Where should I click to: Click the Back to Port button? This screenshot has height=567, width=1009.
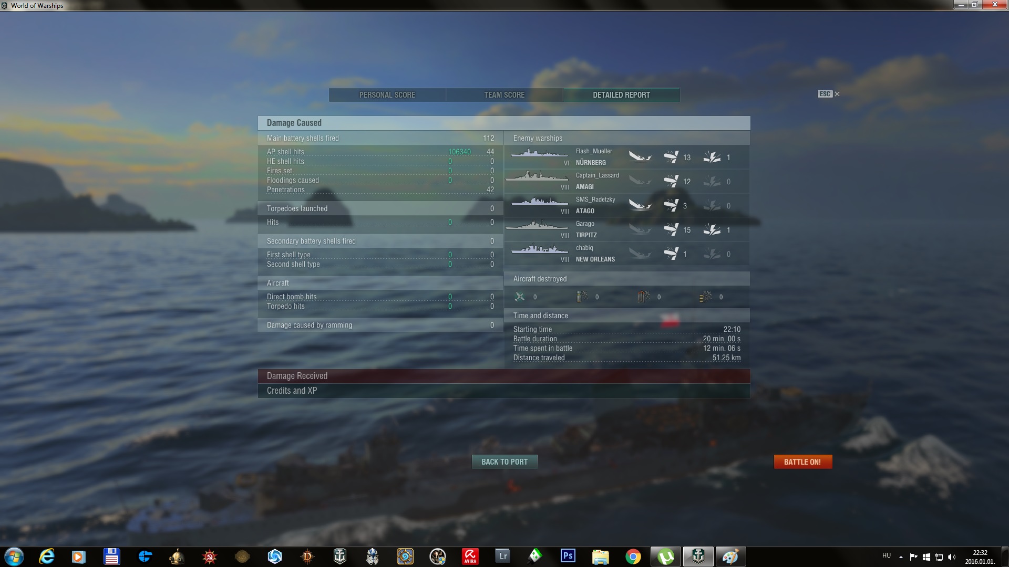pyautogui.click(x=504, y=462)
